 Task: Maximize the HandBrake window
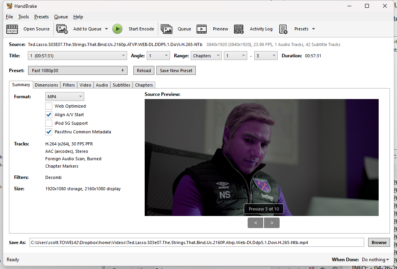coord(367,6)
